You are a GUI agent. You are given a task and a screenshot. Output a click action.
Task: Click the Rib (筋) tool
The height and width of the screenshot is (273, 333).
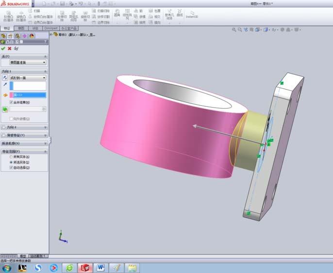[138, 11]
